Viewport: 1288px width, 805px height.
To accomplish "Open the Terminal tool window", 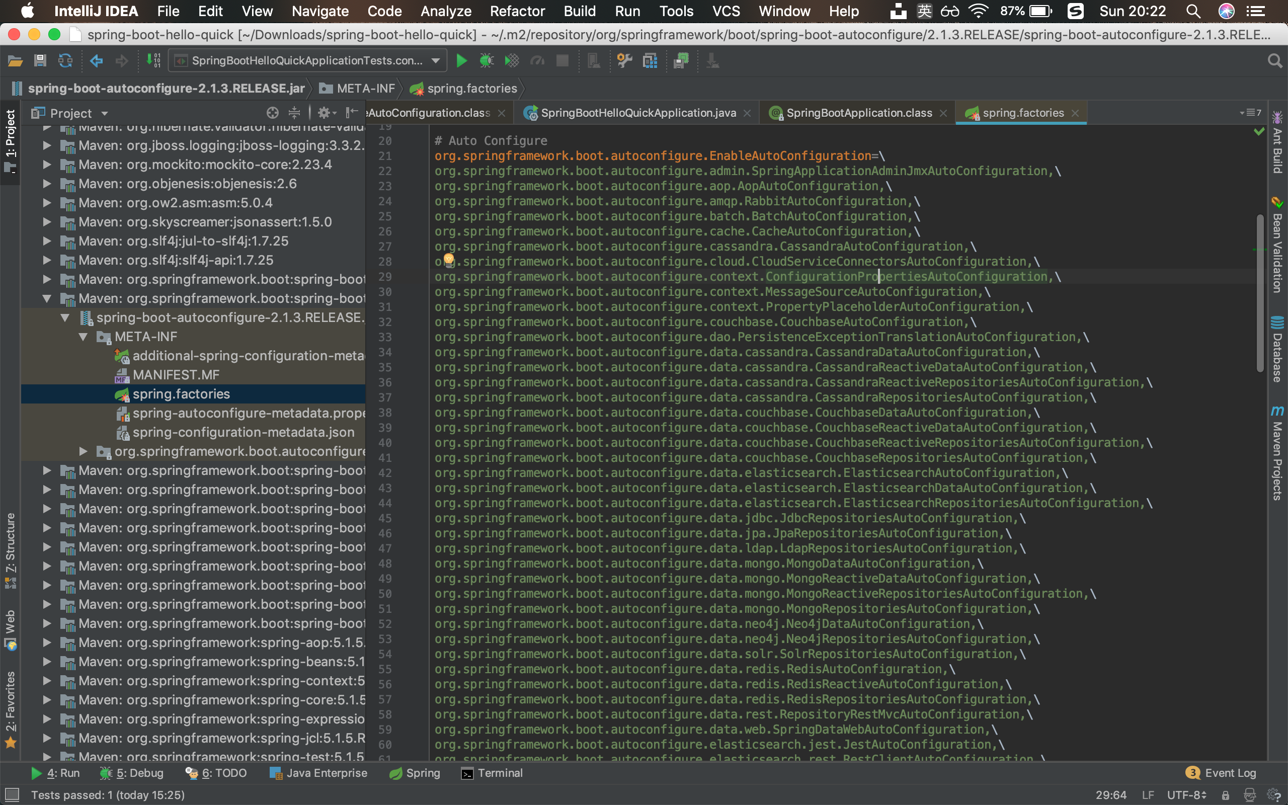I will tap(492, 773).
